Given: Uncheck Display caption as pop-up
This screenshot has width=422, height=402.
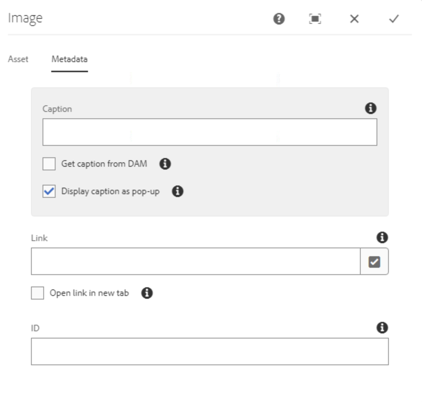Looking at the screenshot, I should [x=49, y=191].
